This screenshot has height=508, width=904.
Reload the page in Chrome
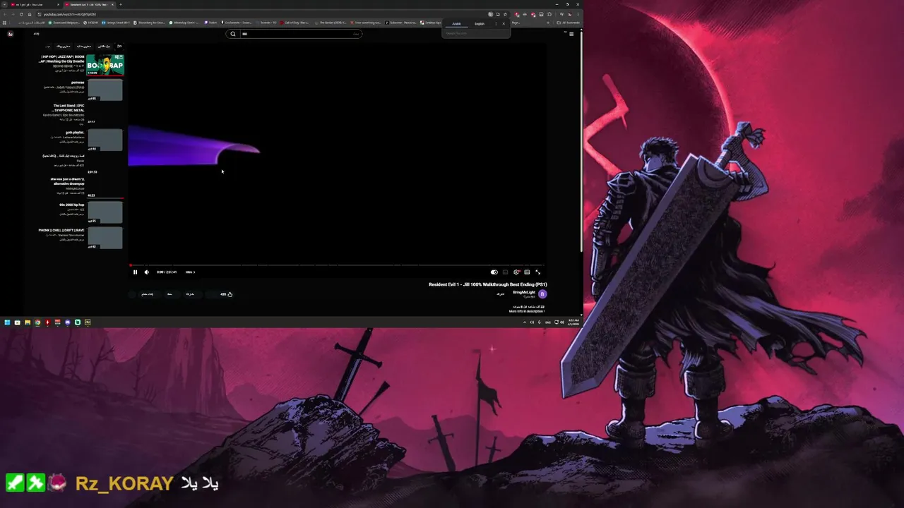(21, 14)
